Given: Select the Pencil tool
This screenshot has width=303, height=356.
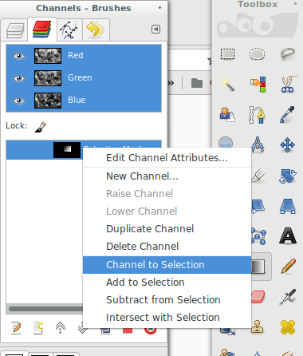Looking at the screenshot, I should click(x=288, y=266).
